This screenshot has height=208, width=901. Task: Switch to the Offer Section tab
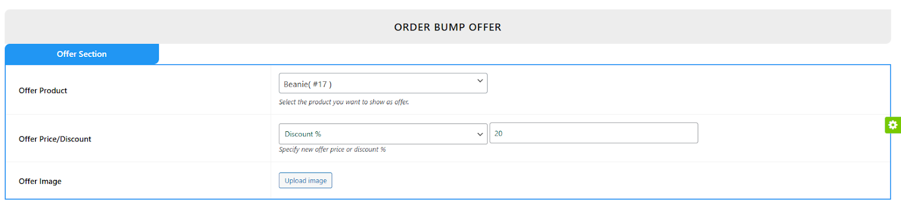(x=82, y=54)
